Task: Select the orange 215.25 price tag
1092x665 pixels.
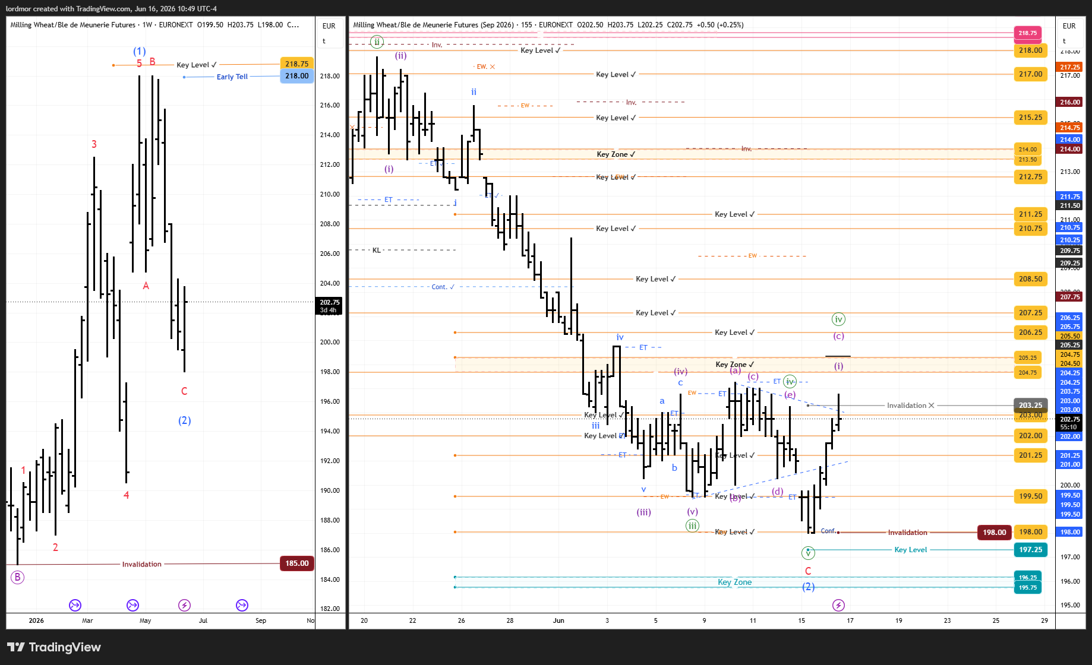Action: point(1030,118)
